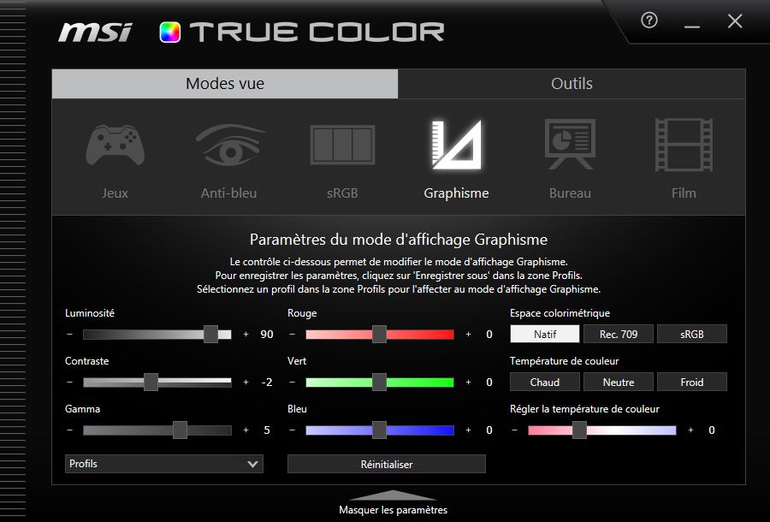Screen dimensions: 770x522
Task: Pick the Film strip mode icon
Action: (x=684, y=145)
